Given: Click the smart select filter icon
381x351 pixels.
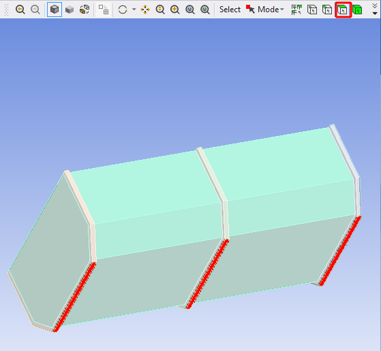Looking at the screenshot, I should 296,10.
